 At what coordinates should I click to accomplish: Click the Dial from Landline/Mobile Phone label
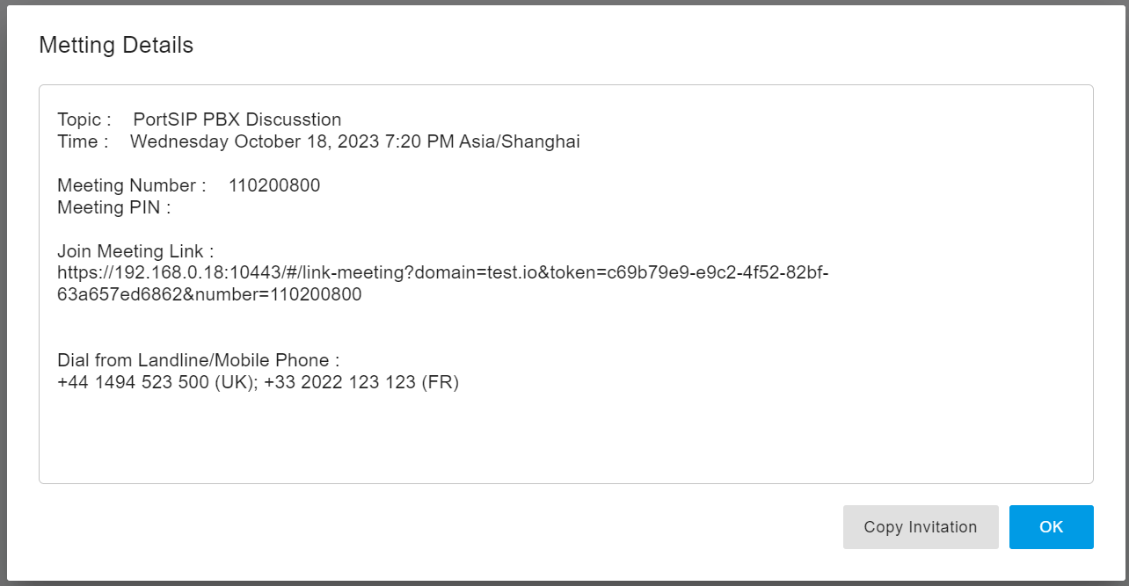198,360
